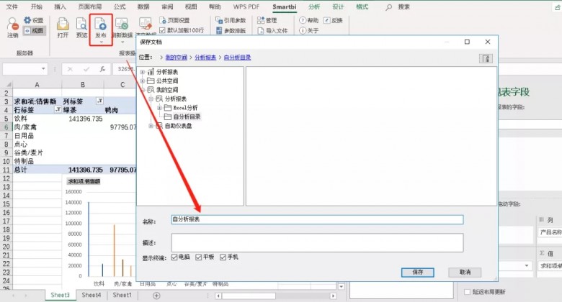Open 行标签 filter dropdown
This screenshot has height=302, width=562.
click(58, 110)
